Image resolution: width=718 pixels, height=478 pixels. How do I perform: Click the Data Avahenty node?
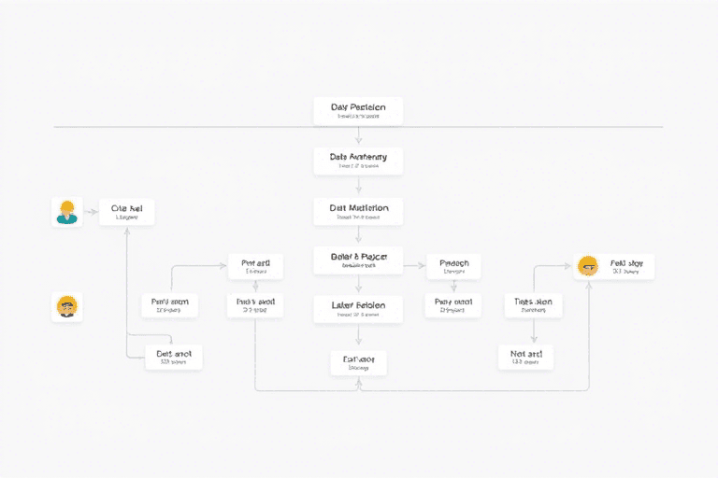click(x=358, y=161)
